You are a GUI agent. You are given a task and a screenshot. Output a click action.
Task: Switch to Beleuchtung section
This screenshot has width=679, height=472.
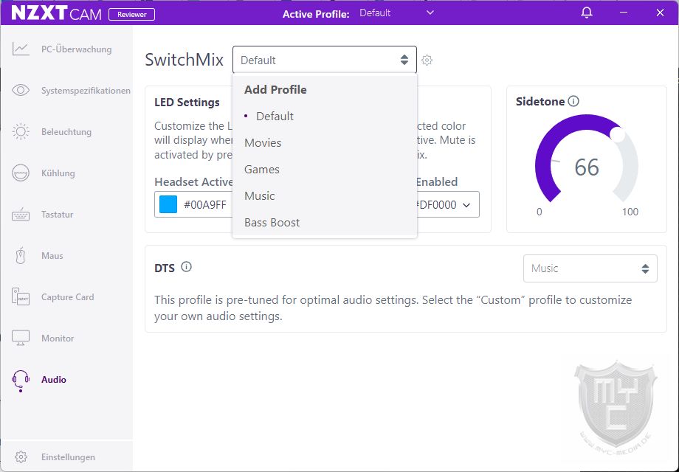(x=66, y=132)
